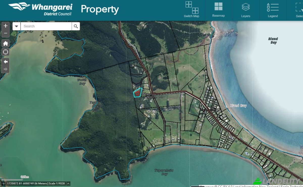Zoom out with the minus button
303x187 pixels.
pos(6,34)
